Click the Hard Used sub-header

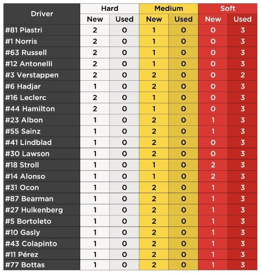pos(124,19)
